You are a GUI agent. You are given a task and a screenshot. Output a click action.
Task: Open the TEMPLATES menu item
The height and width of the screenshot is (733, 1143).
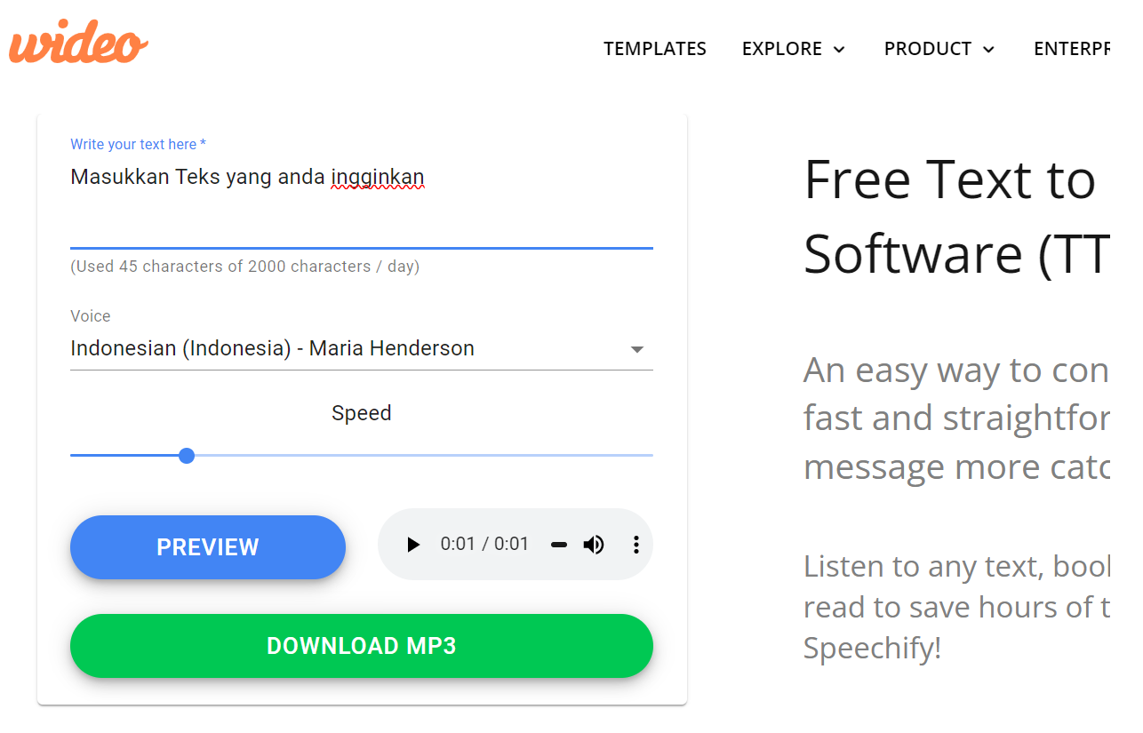click(655, 49)
